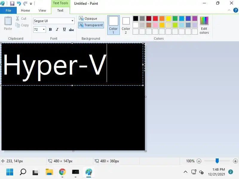Click the Save icon in quick access toolbar
Screen dimensions: 239x179
12,3
